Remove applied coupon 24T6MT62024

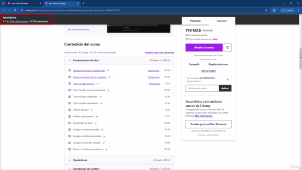[x=227, y=79]
